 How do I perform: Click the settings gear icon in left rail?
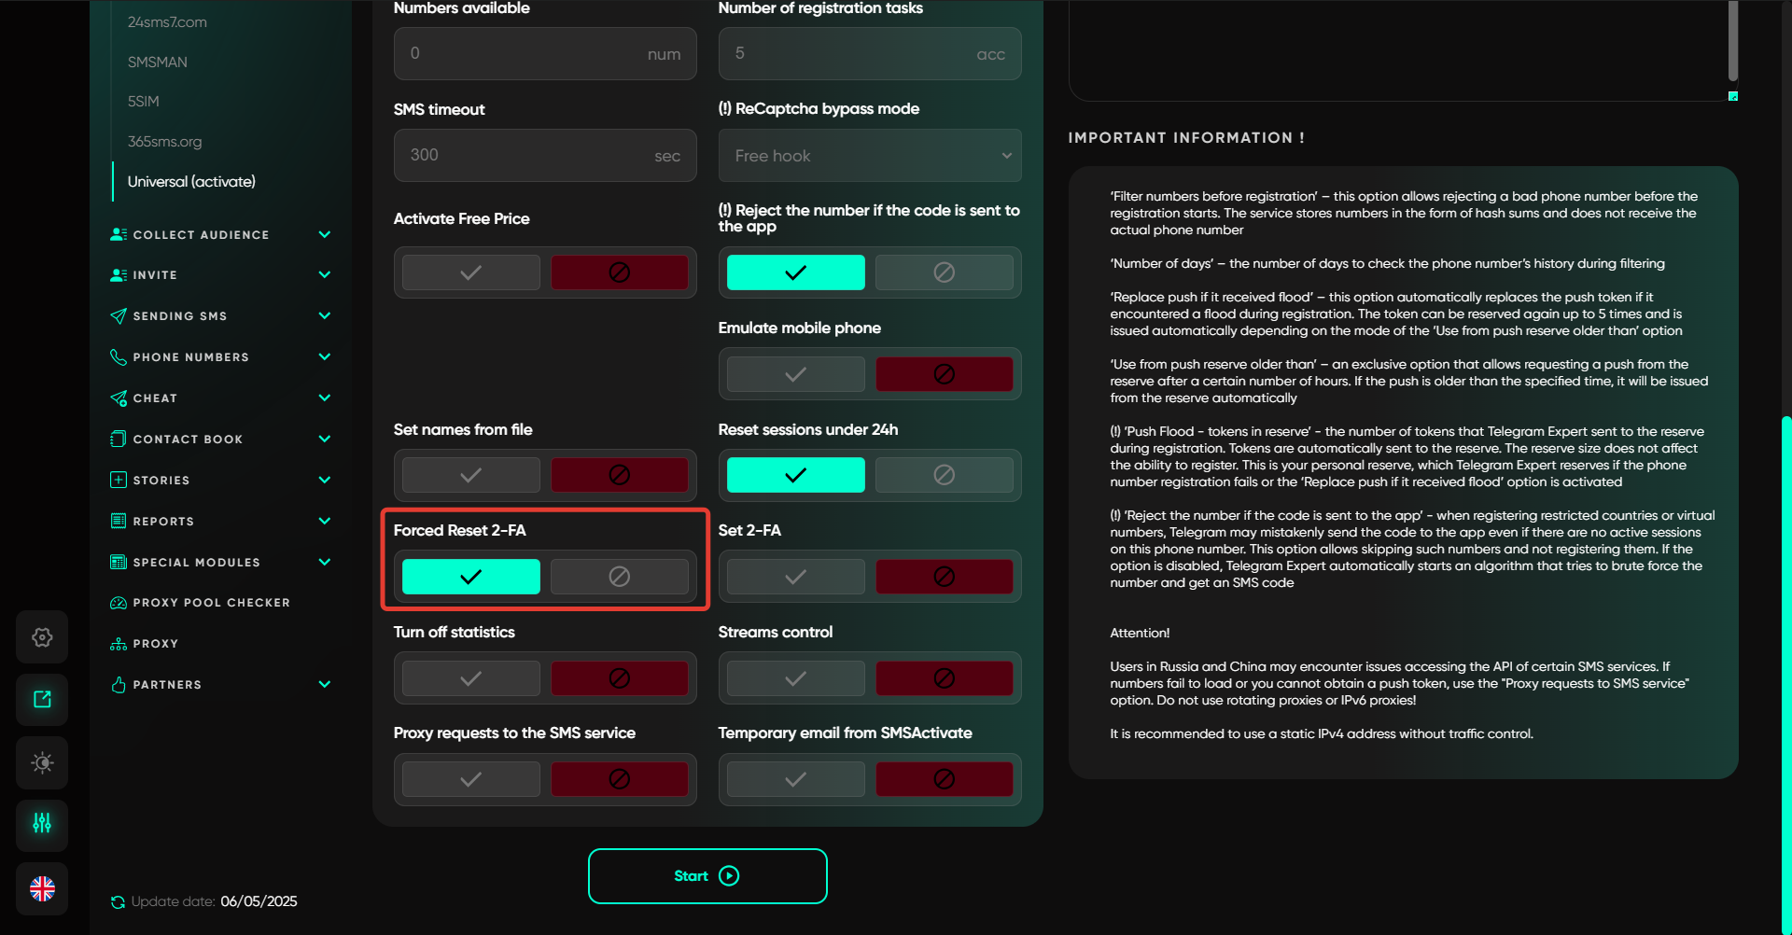tap(42, 637)
